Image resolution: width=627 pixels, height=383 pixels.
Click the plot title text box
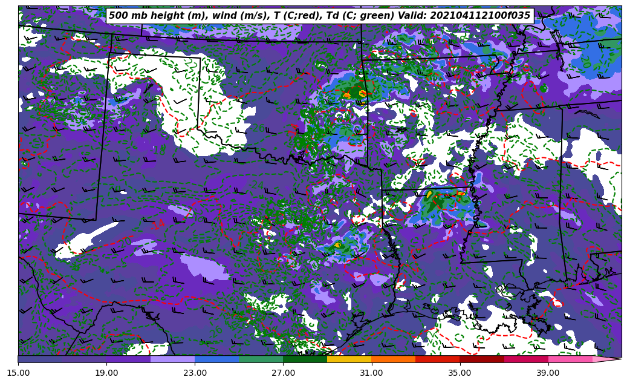(319, 16)
